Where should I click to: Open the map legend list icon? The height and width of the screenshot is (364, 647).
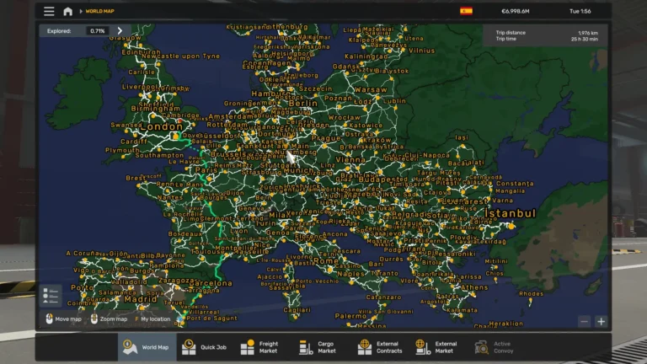coord(51,296)
